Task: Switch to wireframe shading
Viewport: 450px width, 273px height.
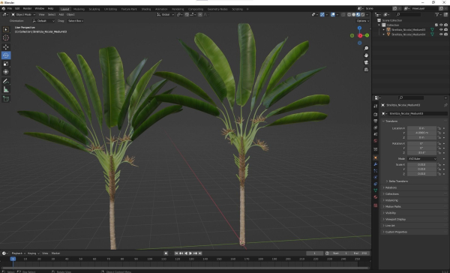Action: coord(349,15)
